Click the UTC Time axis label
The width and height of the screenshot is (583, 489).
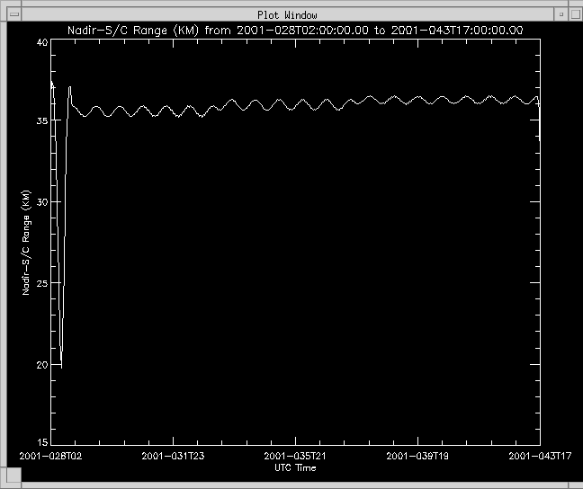[295, 467]
